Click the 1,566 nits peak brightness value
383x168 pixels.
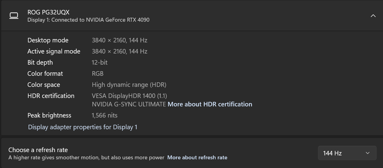point(104,115)
